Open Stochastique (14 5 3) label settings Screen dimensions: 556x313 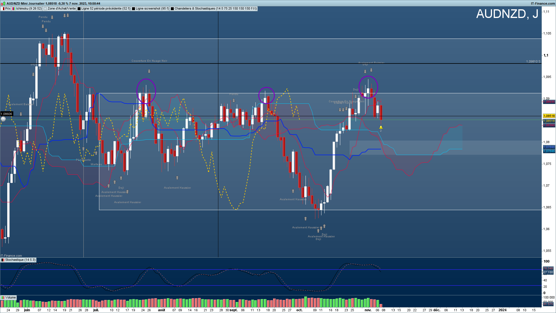click(x=20, y=260)
